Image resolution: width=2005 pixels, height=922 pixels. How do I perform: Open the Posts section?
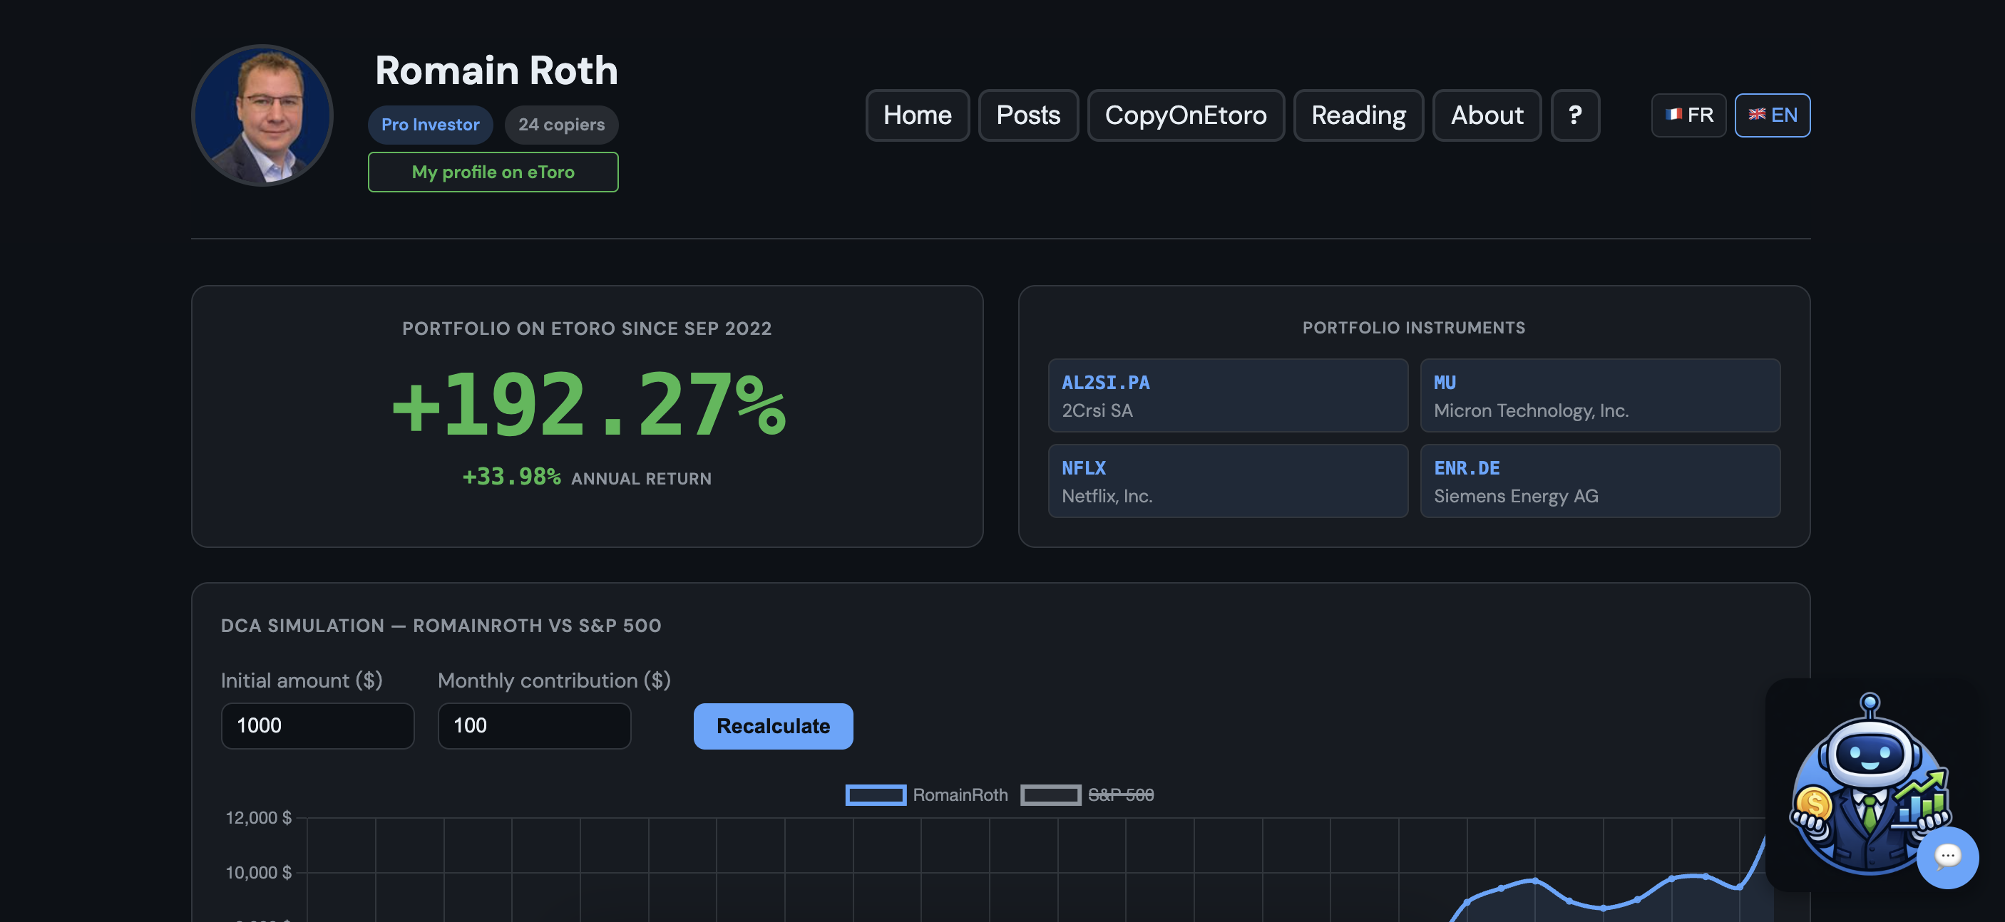pyautogui.click(x=1027, y=115)
